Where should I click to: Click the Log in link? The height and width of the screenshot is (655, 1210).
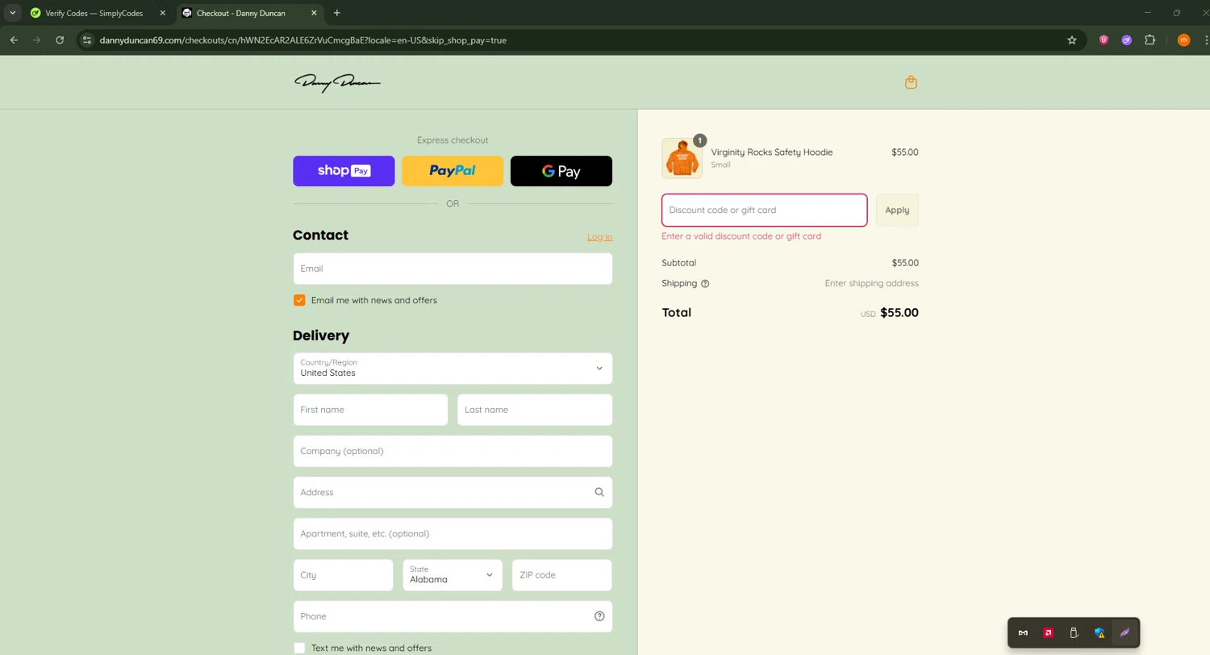(599, 237)
